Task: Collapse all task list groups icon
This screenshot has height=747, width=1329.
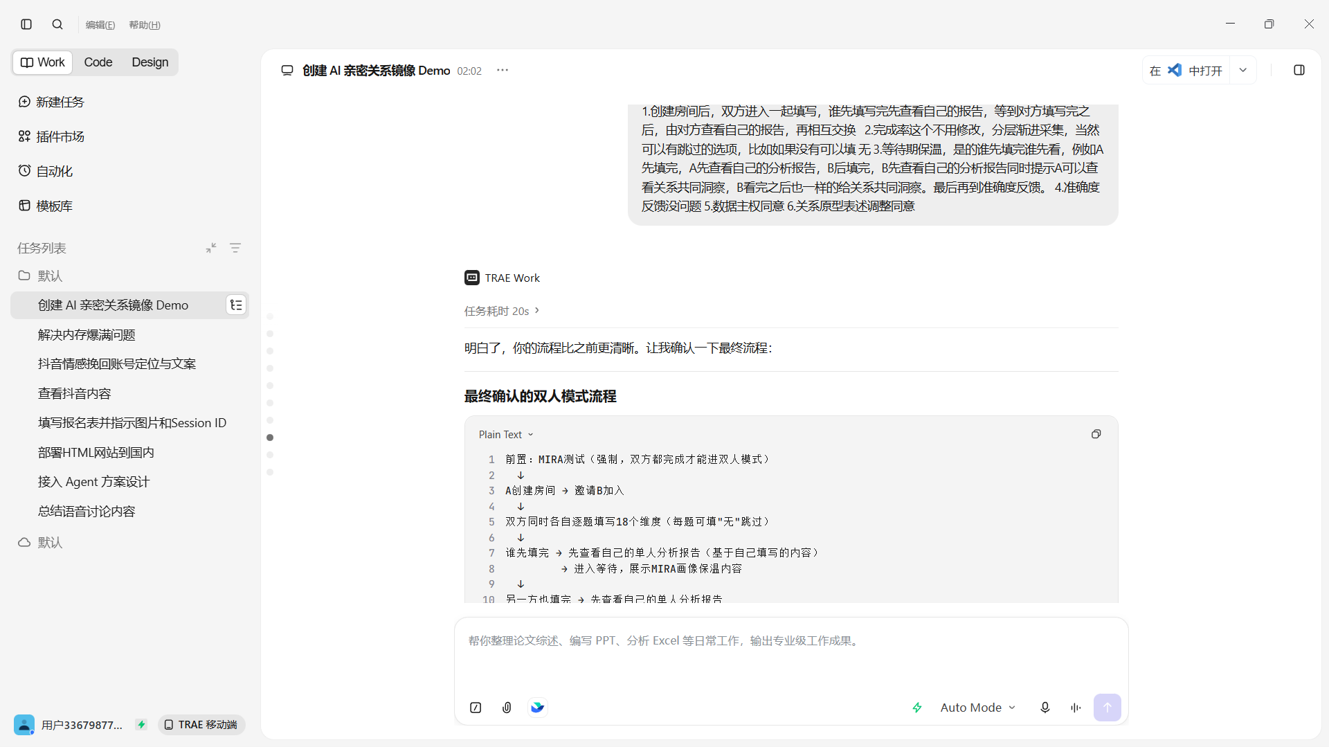Action: pos(211,248)
